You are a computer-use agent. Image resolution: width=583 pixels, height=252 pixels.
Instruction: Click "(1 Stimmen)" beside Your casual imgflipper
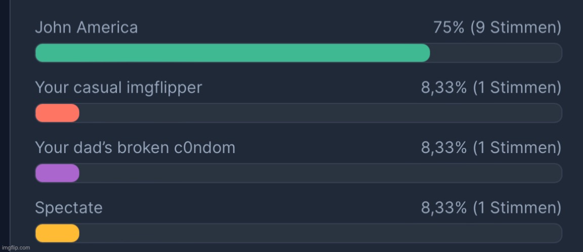point(517,88)
